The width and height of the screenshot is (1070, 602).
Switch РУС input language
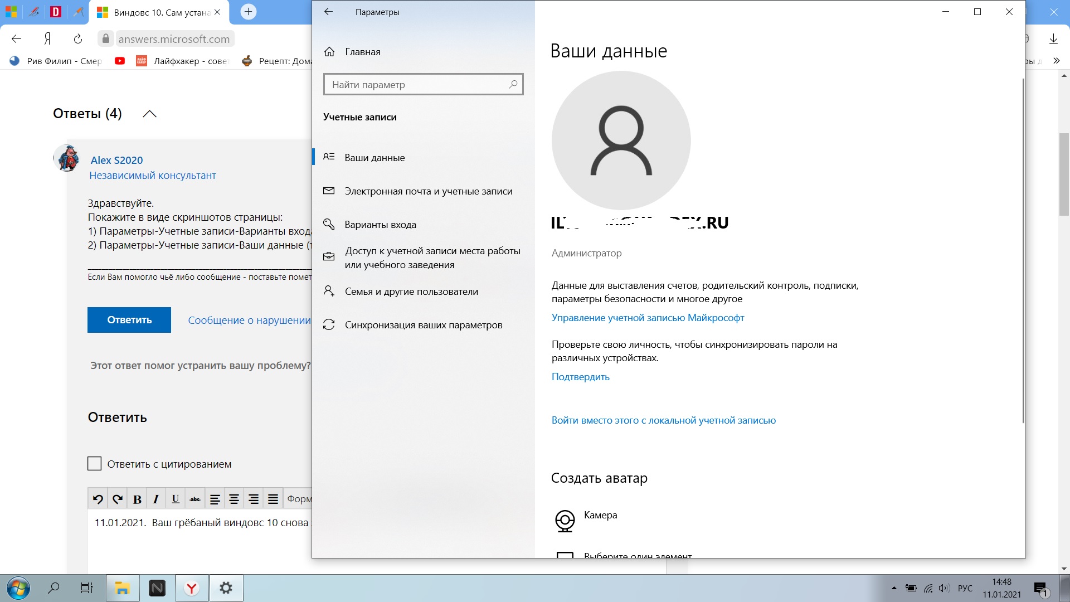tap(965, 588)
